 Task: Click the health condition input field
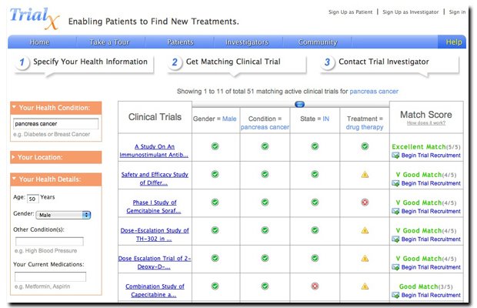tap(56, 124)
